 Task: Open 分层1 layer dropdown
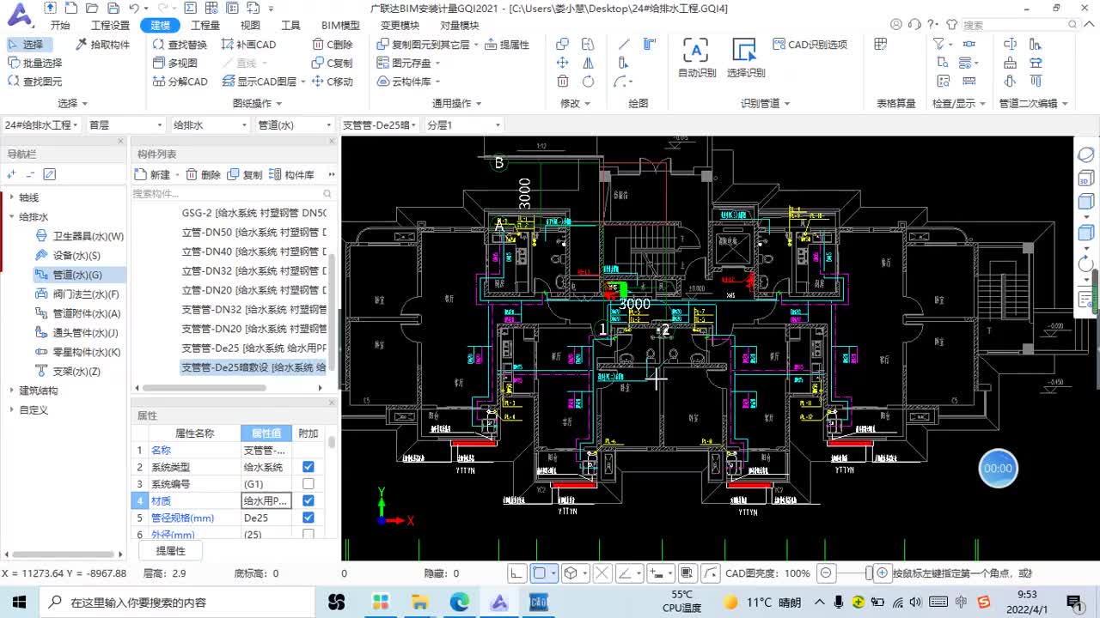tap(463, 124)
